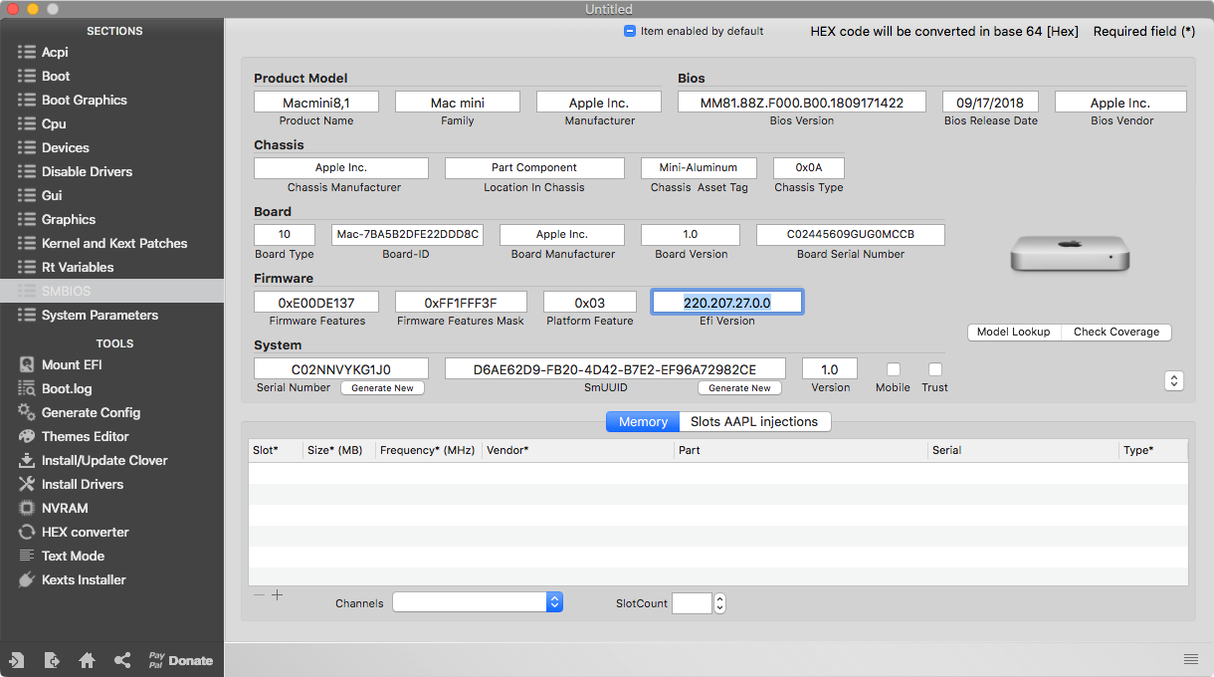Image resolution: width=1214 pixels, height=677 pixels.
Task: Click the SlotCount stepper arrows
Action: tap(720, 603)
